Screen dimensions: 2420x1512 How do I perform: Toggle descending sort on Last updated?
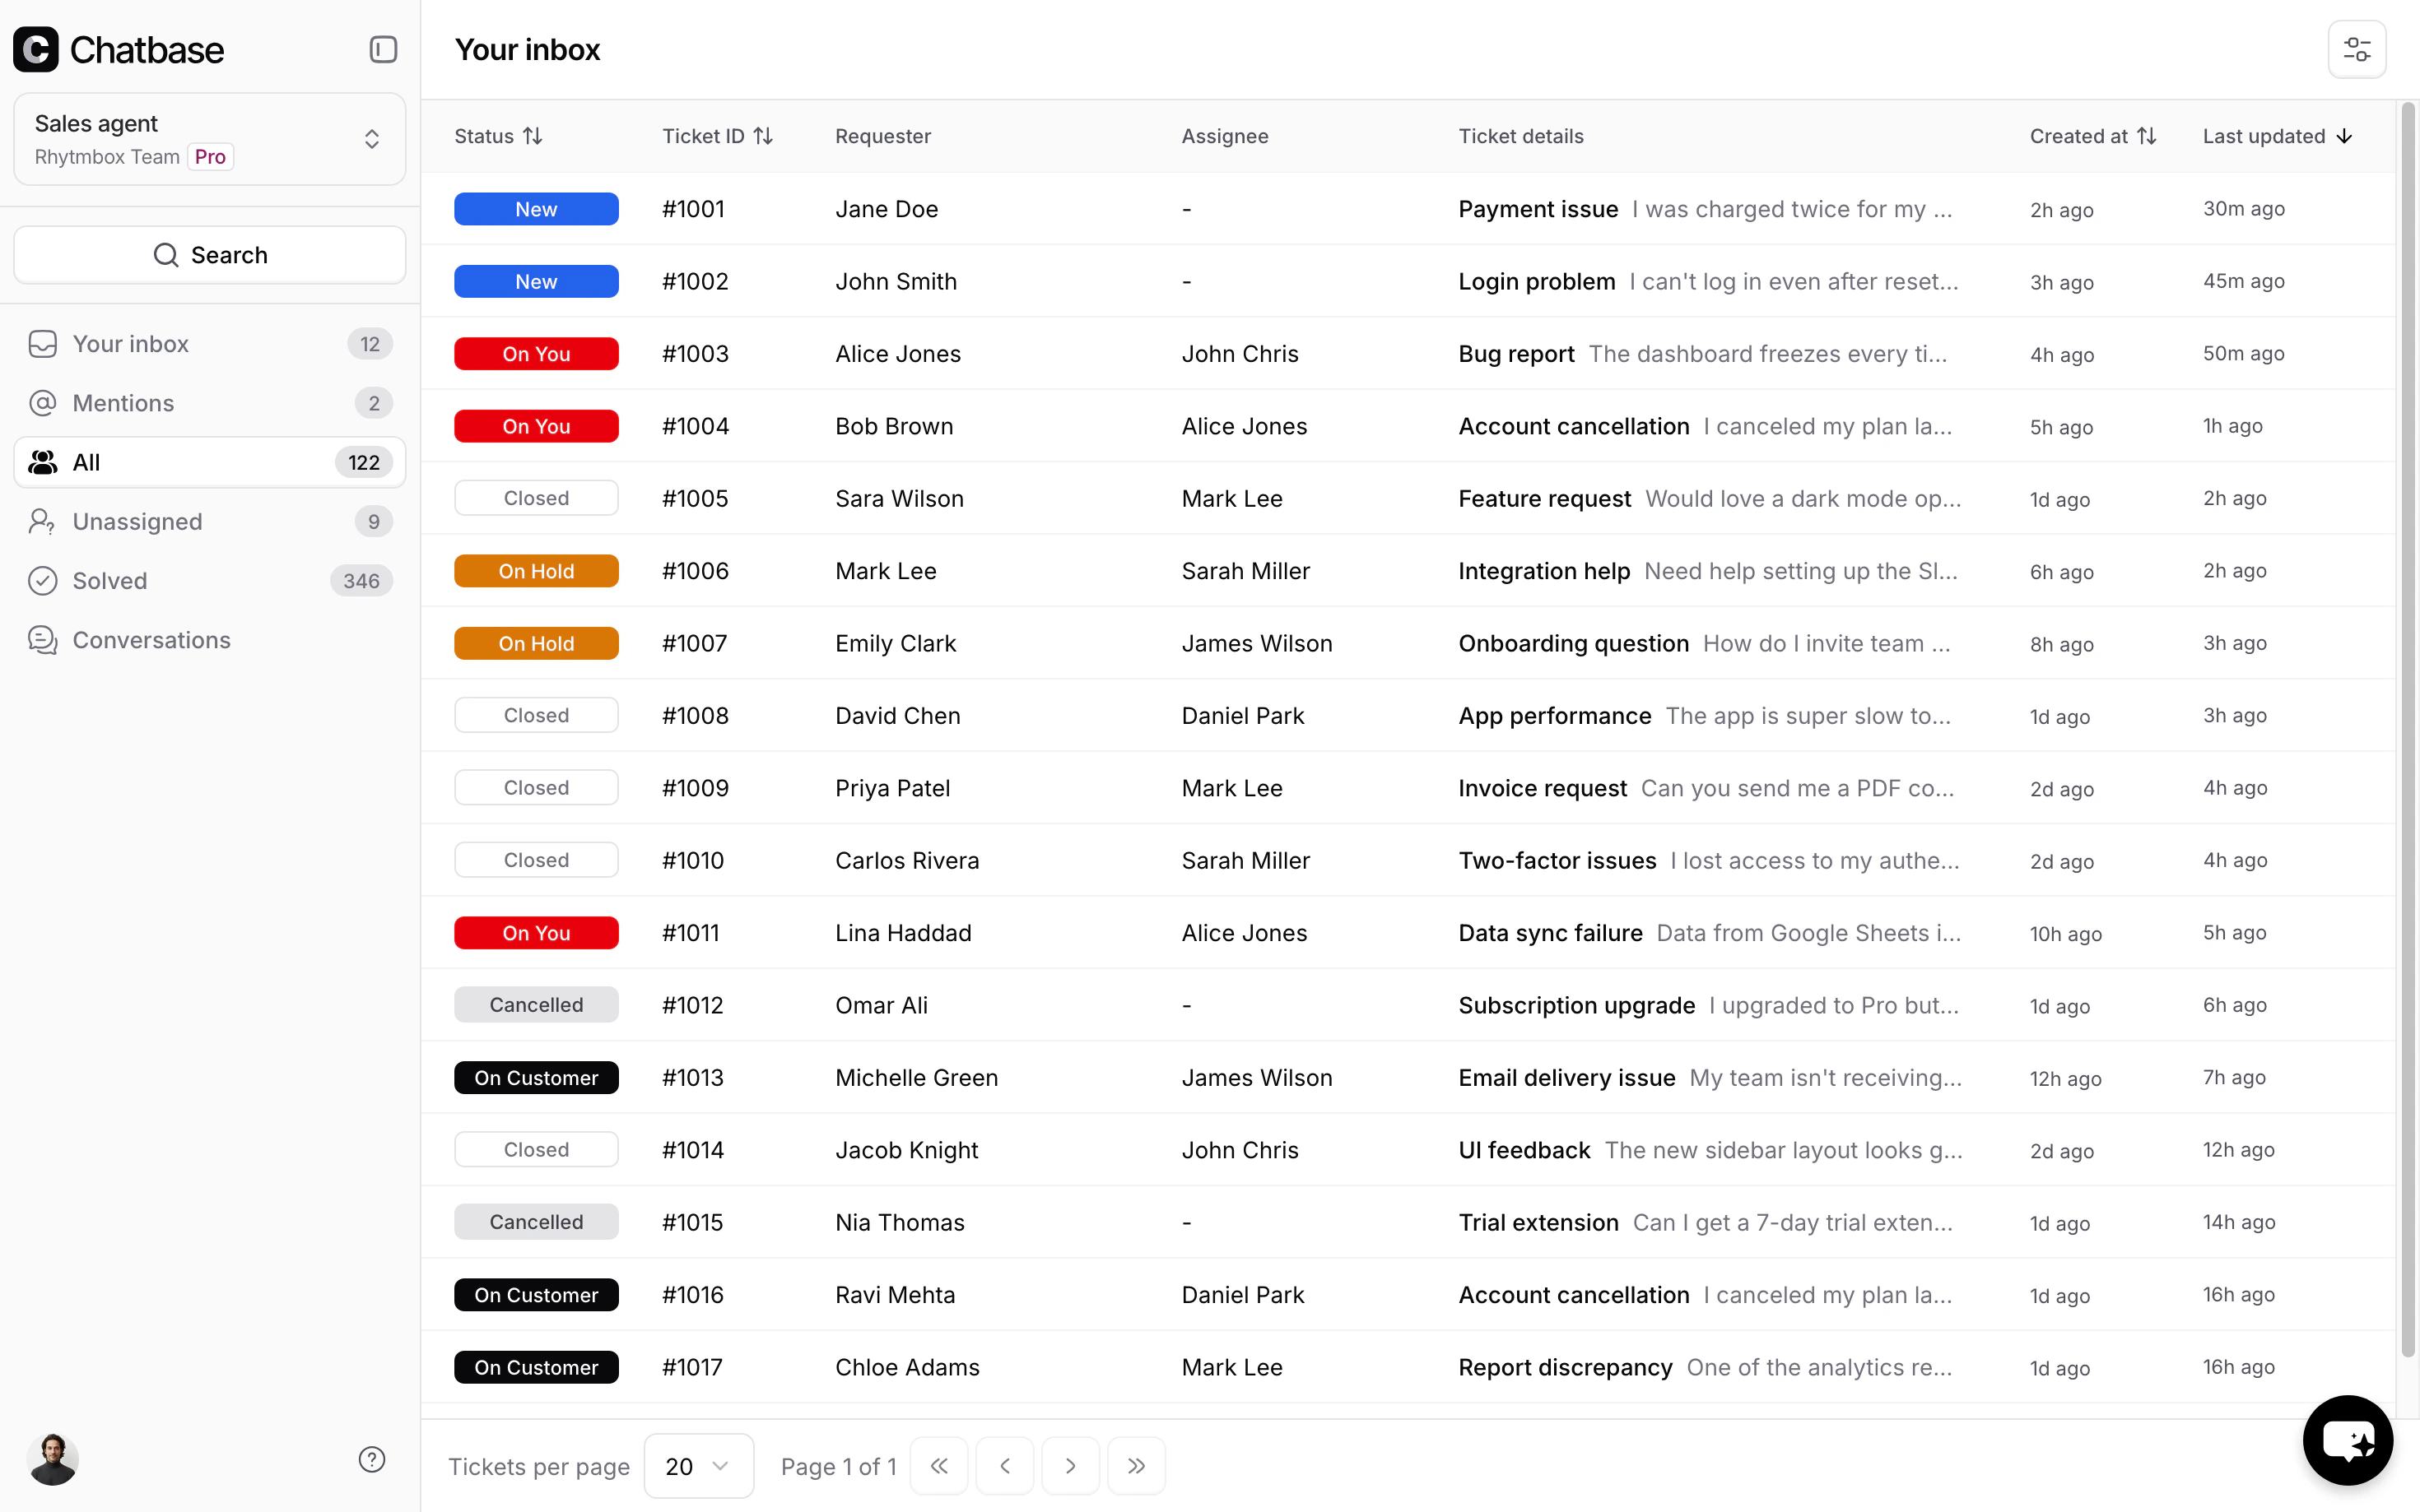2345,136
